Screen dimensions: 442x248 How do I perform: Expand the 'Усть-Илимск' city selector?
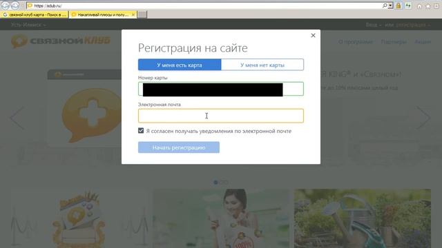[28, 25]
